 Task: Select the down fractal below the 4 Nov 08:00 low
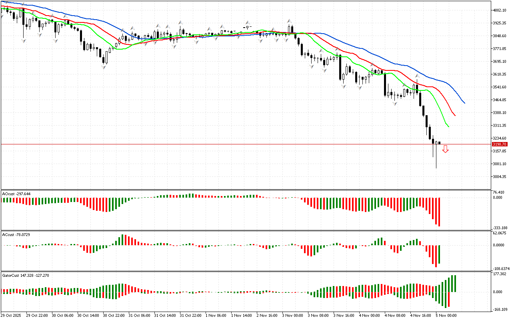tap(395, 104)
